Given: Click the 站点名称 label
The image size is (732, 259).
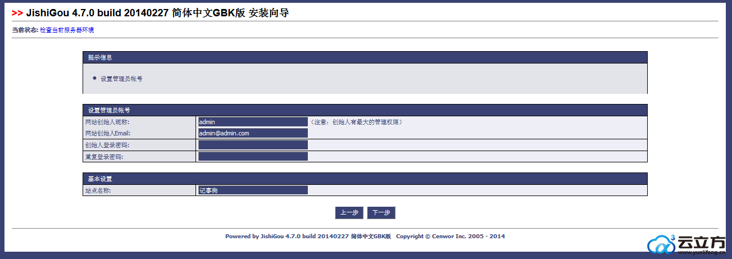Looking at the screenshot, I should pos(98,190).
